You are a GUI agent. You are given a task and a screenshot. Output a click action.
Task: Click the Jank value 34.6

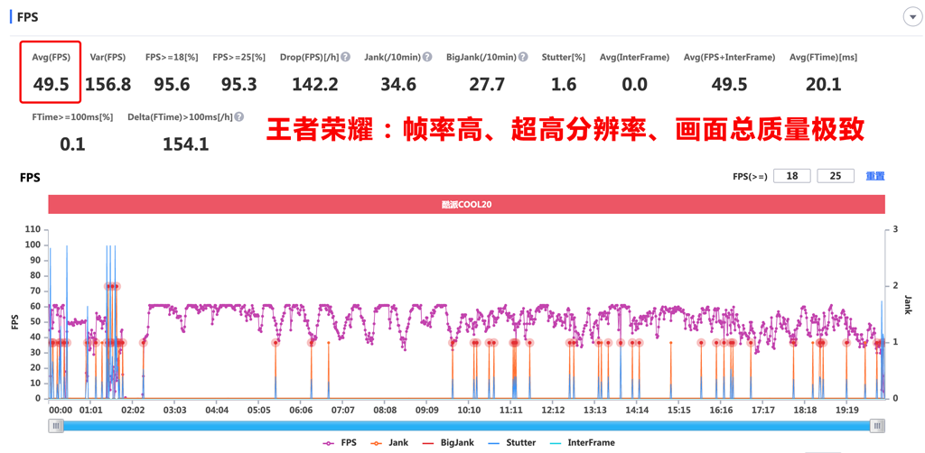(397, 85)
